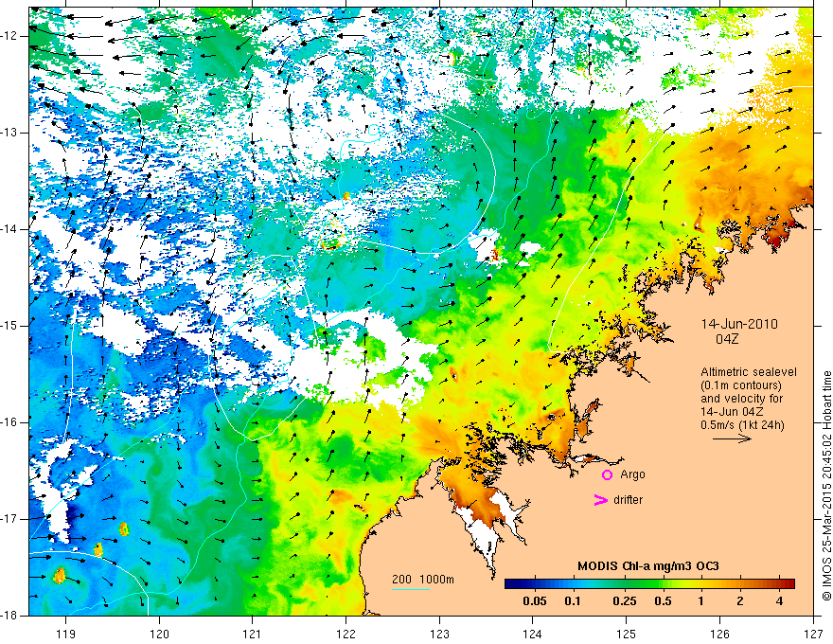The image size is (833, 644).
Task: Click the longitude label 121
Action: click(x=253, y=634)
